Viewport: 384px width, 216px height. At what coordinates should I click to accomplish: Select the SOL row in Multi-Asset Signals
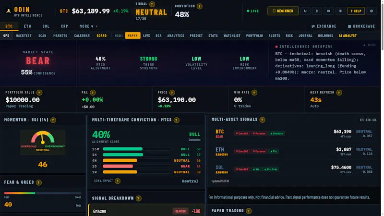pos(294,169)
